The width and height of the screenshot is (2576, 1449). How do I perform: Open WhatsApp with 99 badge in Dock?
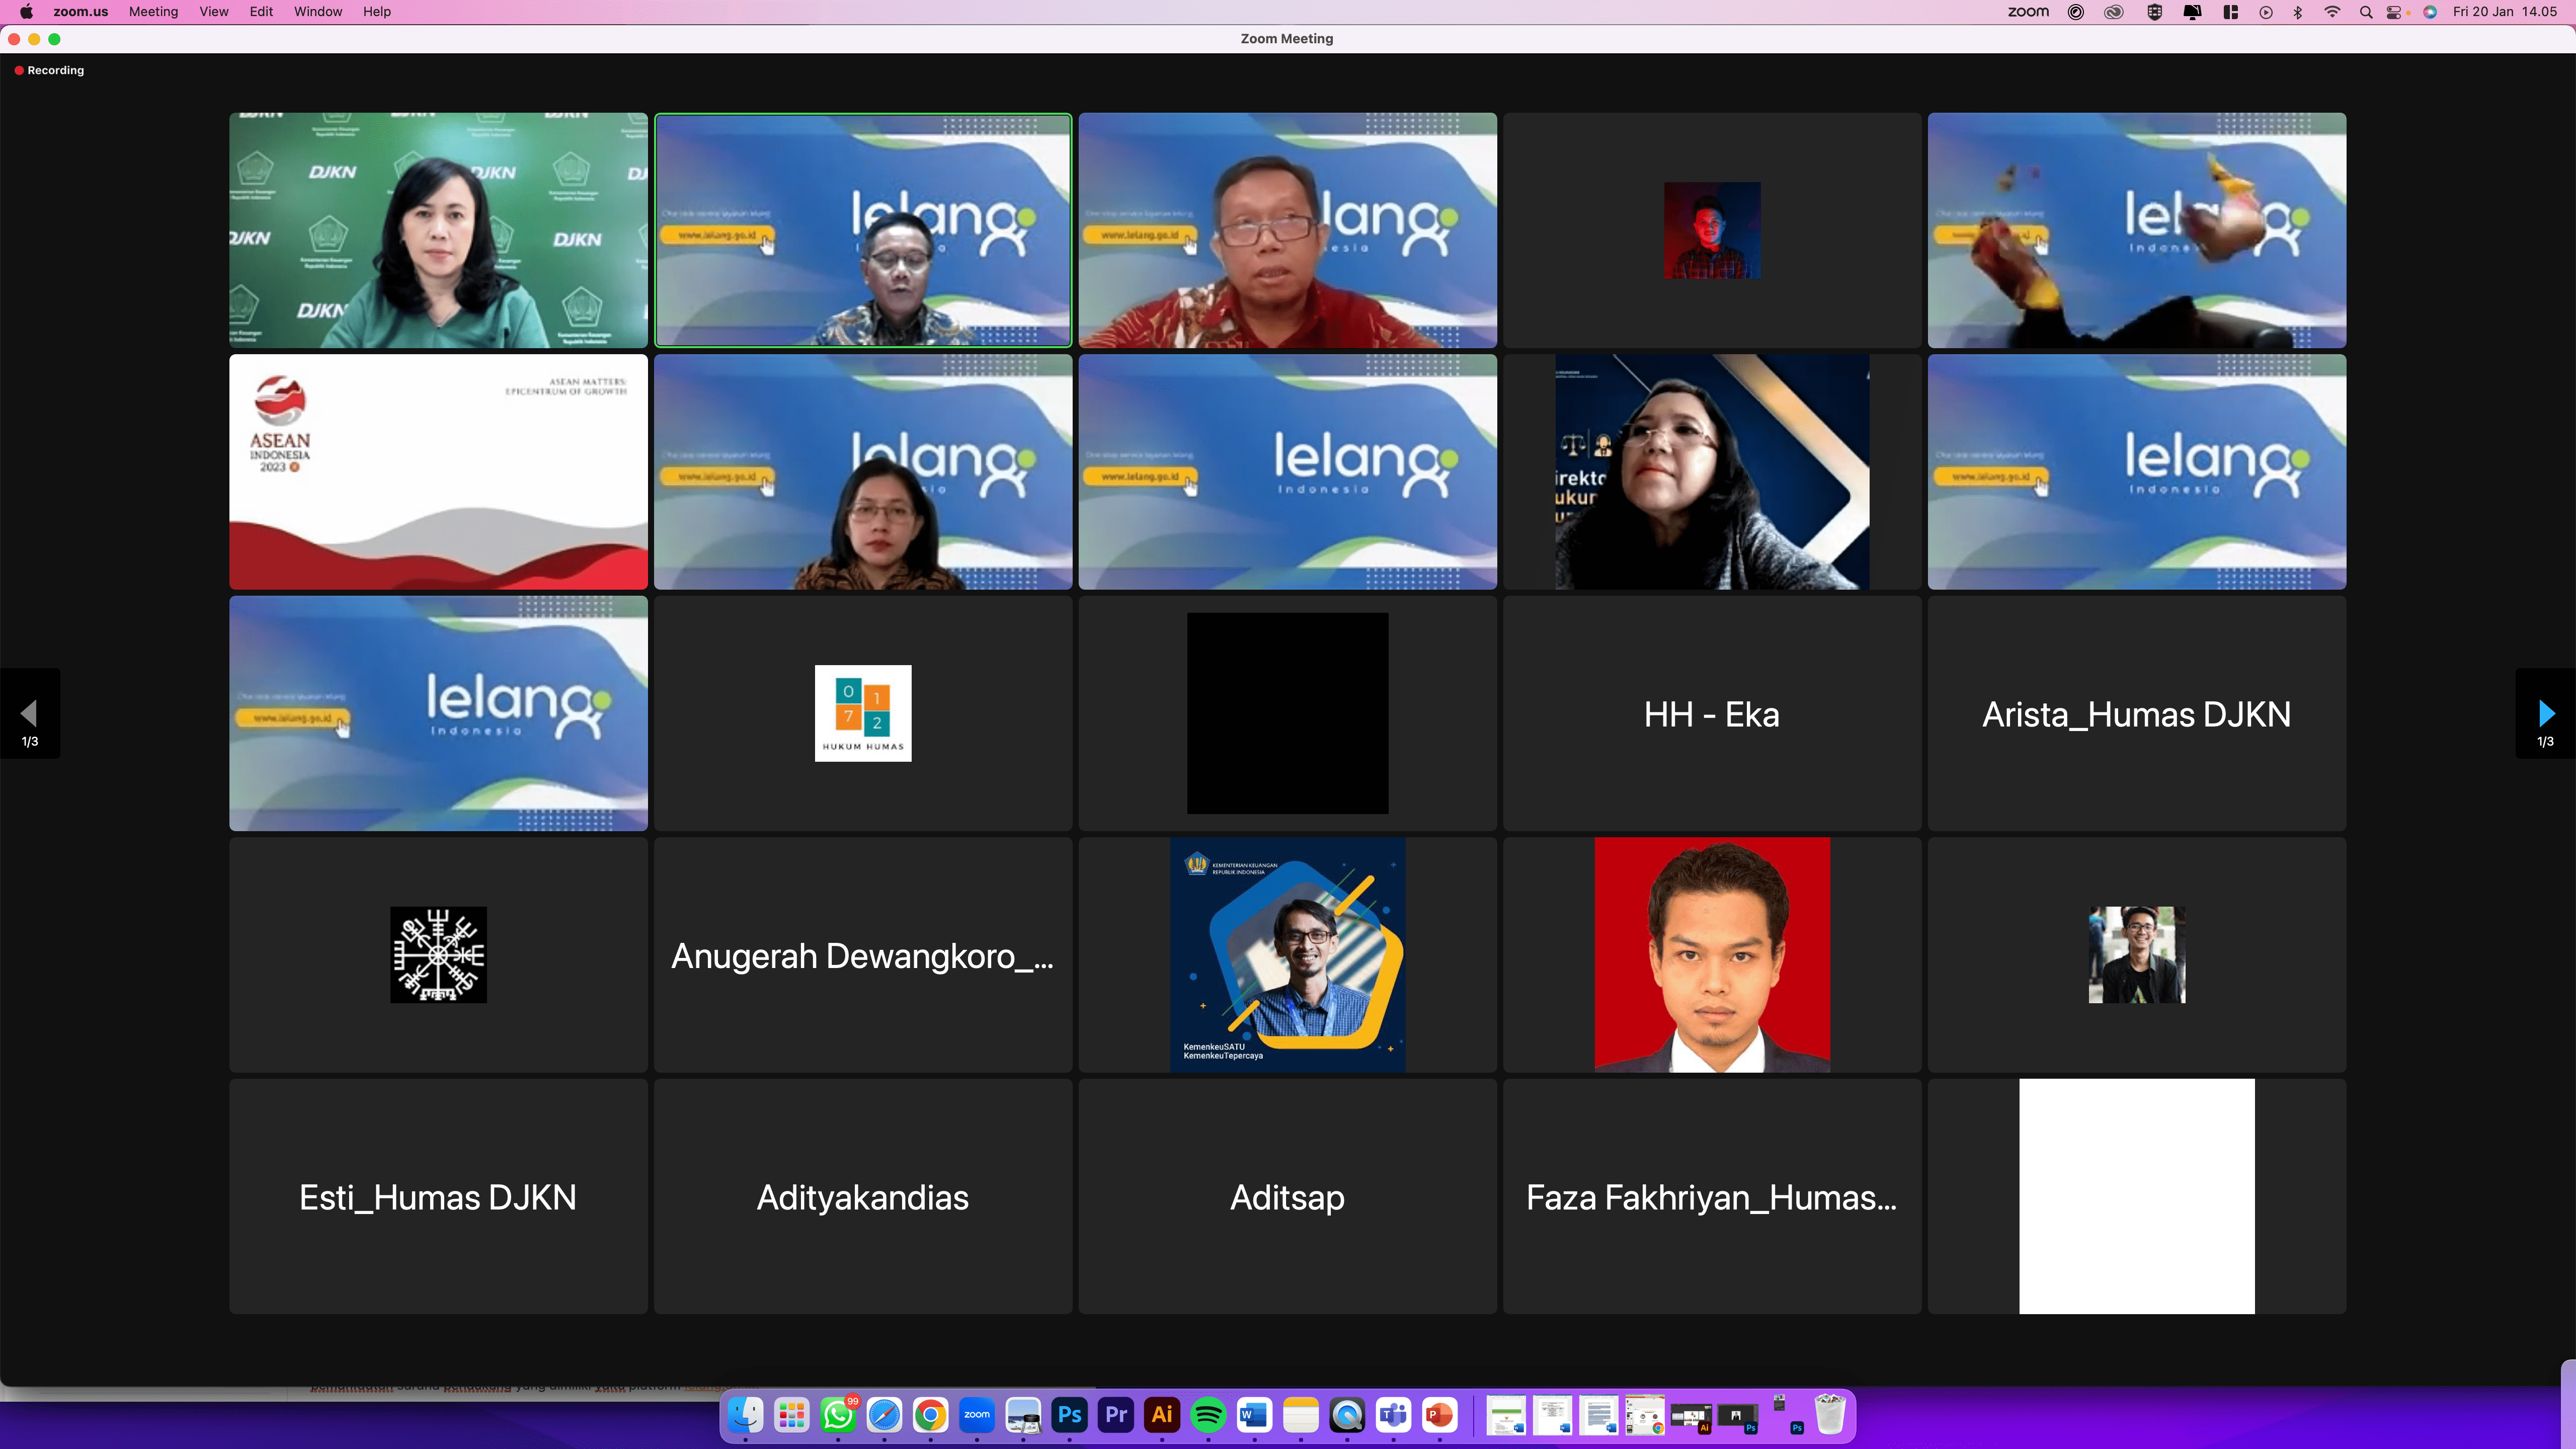coord(838,1415)
